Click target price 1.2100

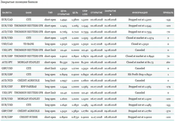(x=75, y=99)
